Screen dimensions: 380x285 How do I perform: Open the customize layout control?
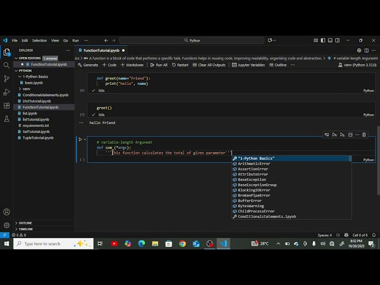315,40
